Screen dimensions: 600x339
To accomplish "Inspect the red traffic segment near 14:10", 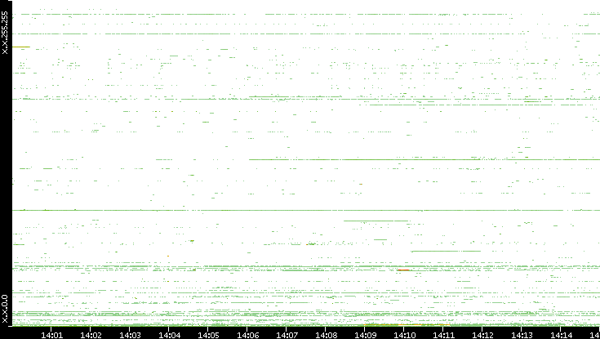I will click(403, 270).
